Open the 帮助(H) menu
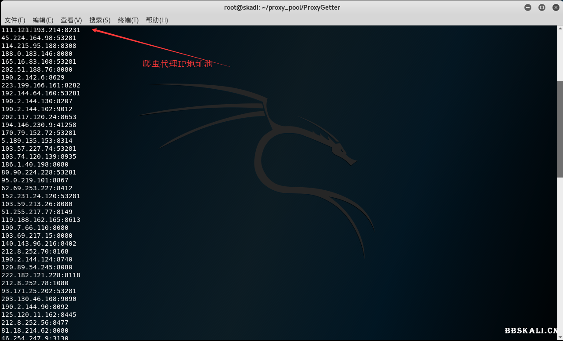The image size is (563, 341). [x=157, y=20]
